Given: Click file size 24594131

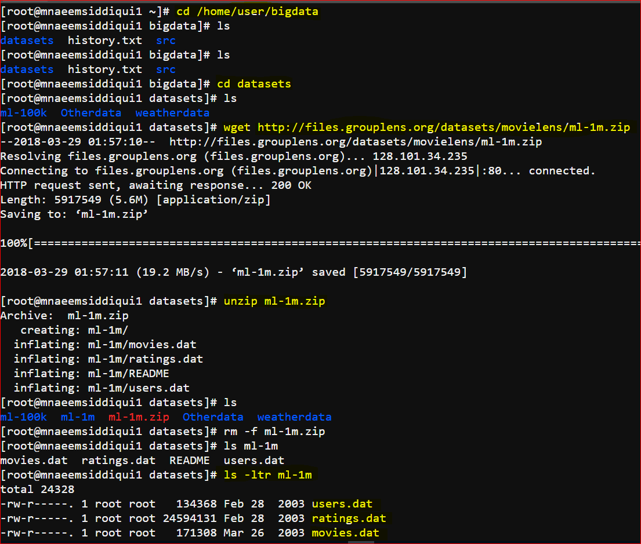Looking at the screenshot, I should [x=190, y=519].
